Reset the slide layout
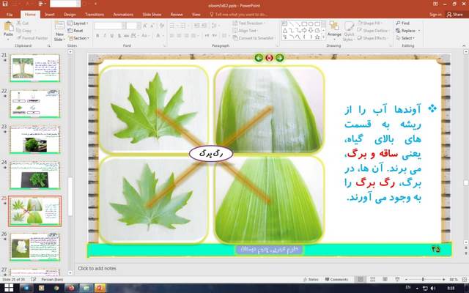The width and height of the screenshot is (469, 293). 75,31
